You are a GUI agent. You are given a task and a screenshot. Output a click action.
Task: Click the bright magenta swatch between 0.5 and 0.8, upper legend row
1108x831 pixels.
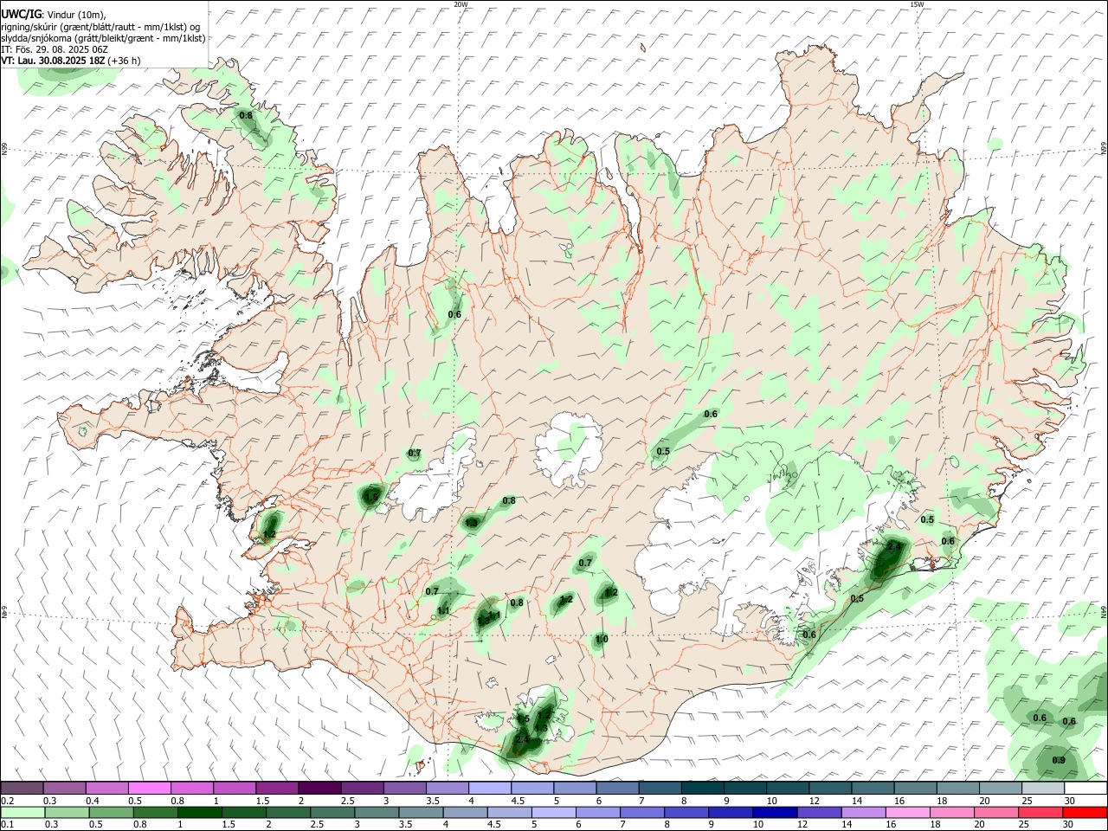coord(149,788)
